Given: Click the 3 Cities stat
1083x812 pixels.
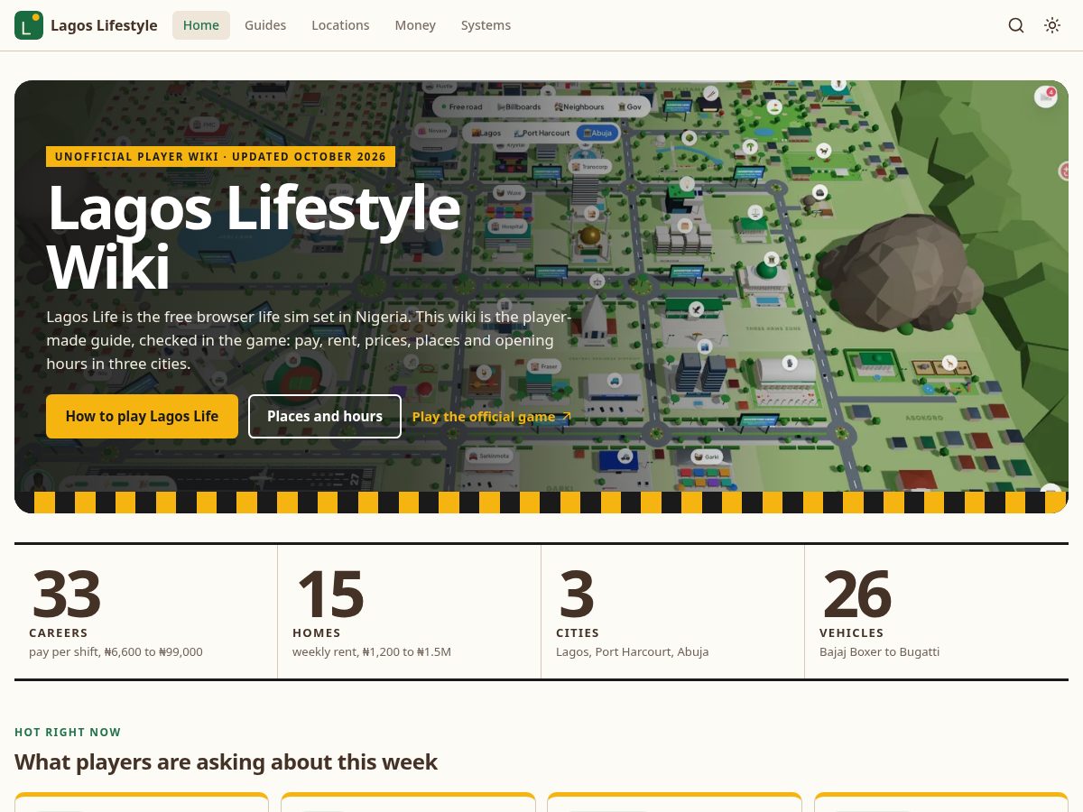Looking at the screenshot, I should point(672,612).
